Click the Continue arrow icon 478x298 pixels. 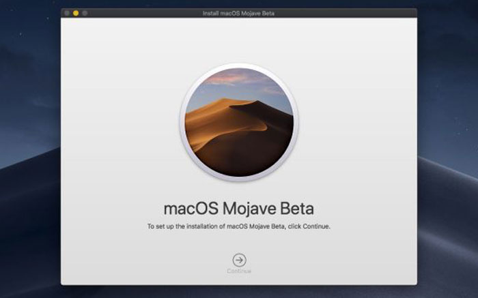point(239,260)
